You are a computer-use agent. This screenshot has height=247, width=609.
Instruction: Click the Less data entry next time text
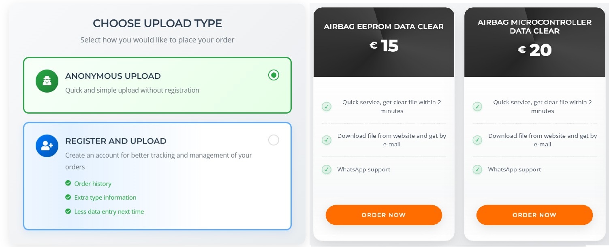click(109, 211)
